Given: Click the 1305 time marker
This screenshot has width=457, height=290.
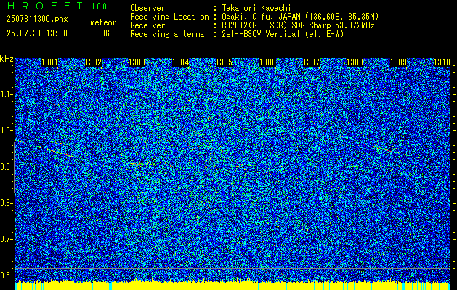Looking at the screenshot, I should point(224,62).
